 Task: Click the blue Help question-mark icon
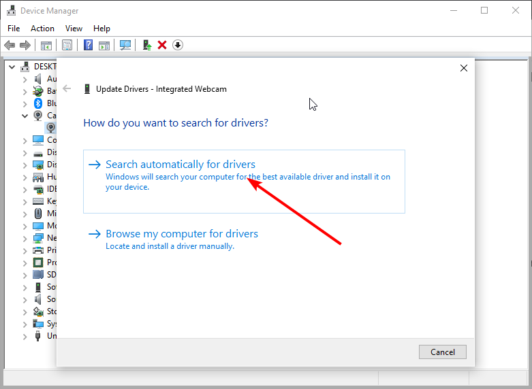[x=89, y=45]
